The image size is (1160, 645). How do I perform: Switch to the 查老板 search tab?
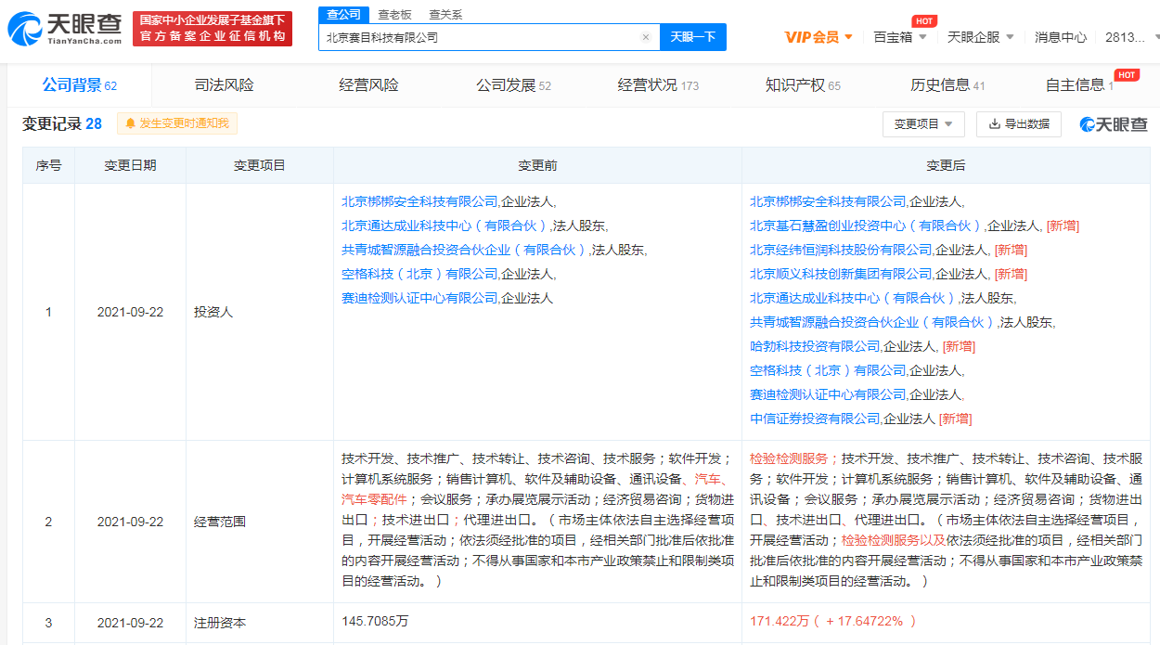tap(394, 15)
